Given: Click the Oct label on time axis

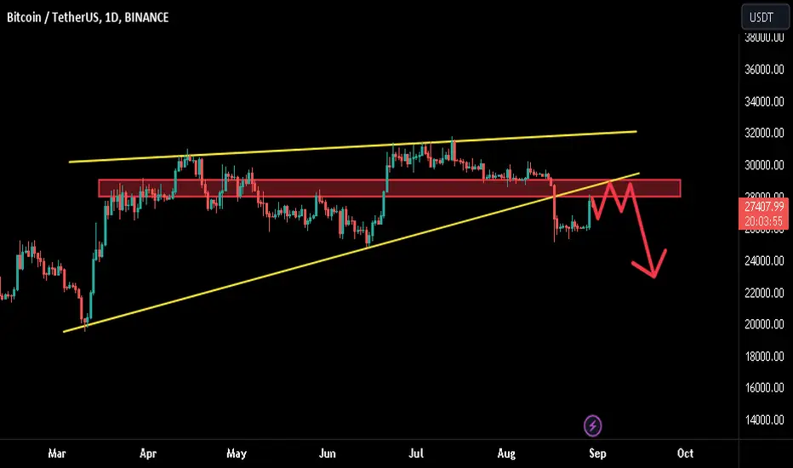Looking at the screenshot, I should point(685,454).
